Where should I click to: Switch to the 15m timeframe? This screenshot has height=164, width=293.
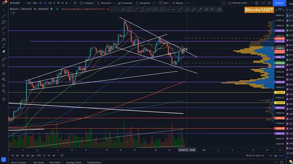click(x=28, y=3)
